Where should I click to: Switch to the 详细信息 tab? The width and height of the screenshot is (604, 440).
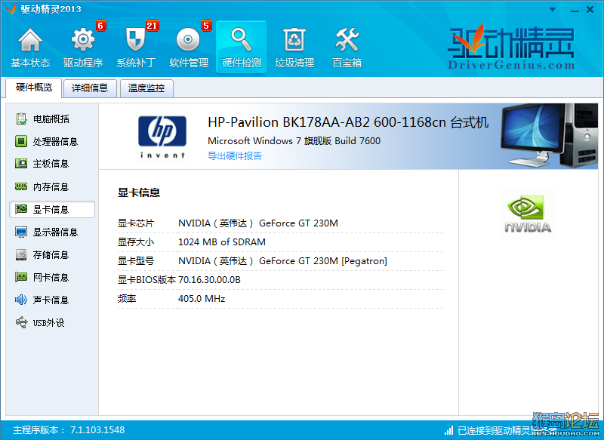[x=90, y=88]
